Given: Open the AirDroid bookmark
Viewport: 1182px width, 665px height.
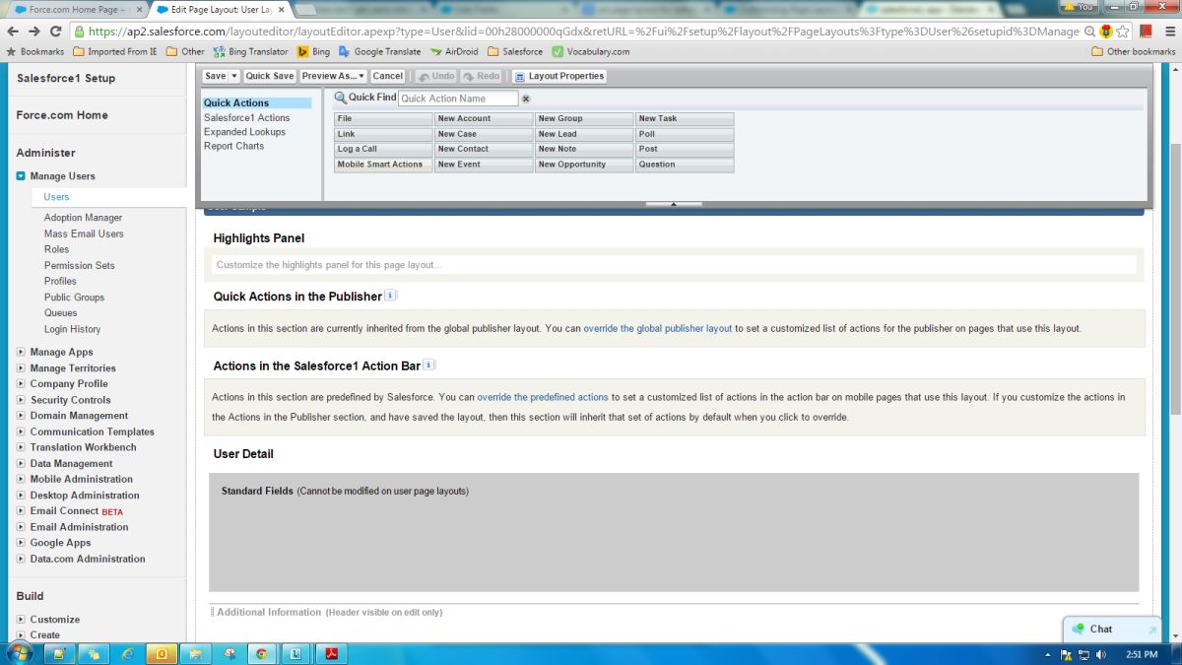Looking at the screenshot, I should pos(454,51).
